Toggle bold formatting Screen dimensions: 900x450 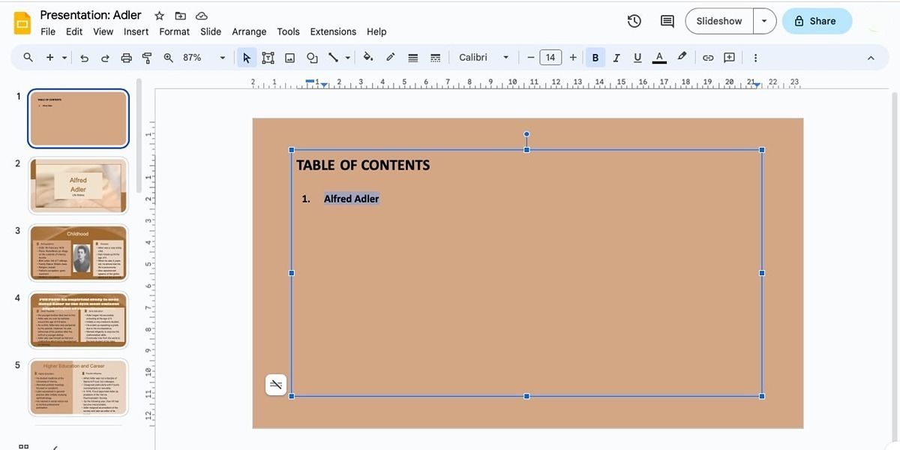click(595, 57)
